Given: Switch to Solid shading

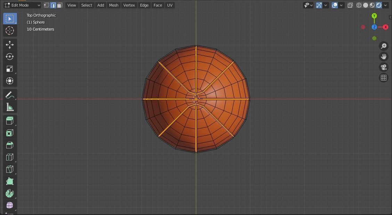Looking at the screenshot, I should click(366, 5).
